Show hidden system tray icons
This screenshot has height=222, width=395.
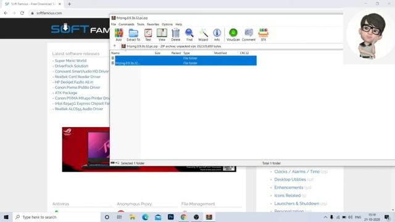point(325,217)
